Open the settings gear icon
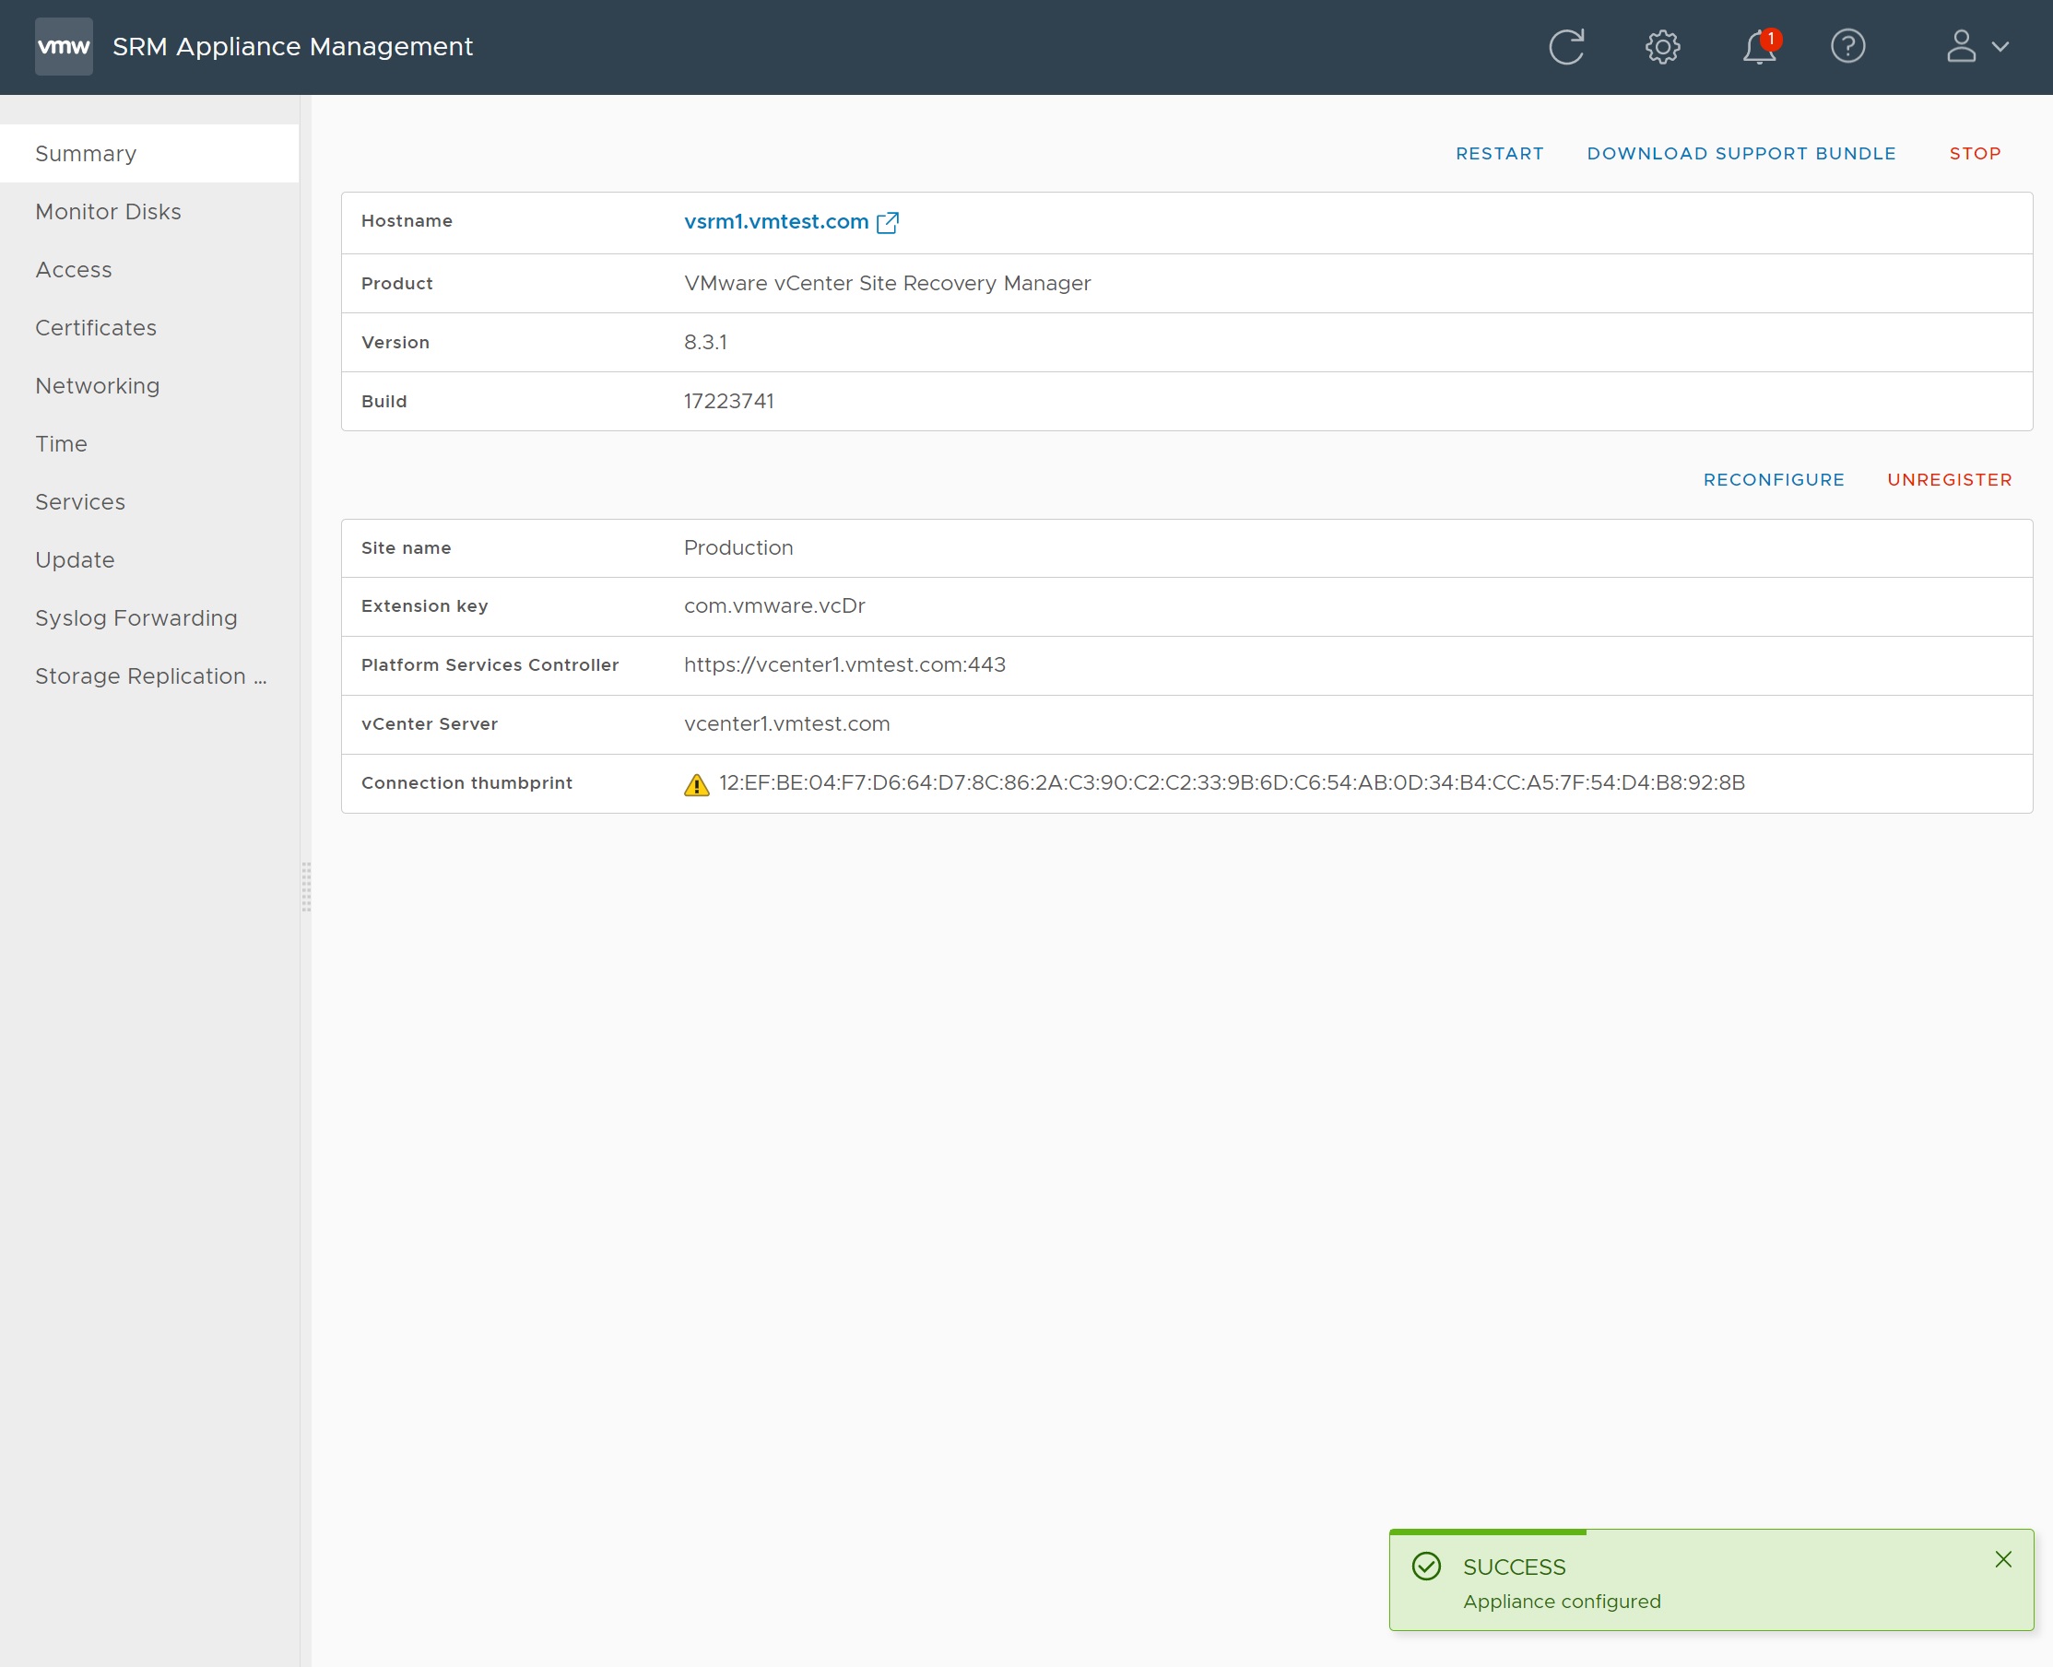Image resolution: width=2053 pixels, height=1667 pixels. 1662,46
